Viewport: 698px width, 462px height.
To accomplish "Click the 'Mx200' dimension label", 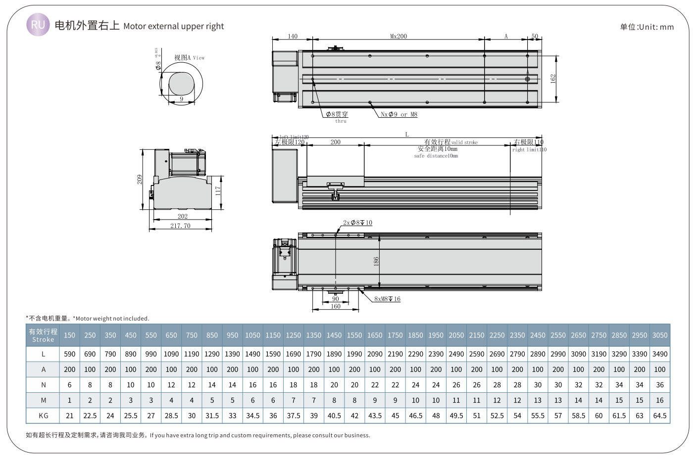I will tap(398, 36).
